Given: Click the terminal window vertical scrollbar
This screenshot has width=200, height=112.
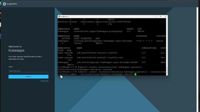Looking at the screenshot, I should [x=167, y=47].
